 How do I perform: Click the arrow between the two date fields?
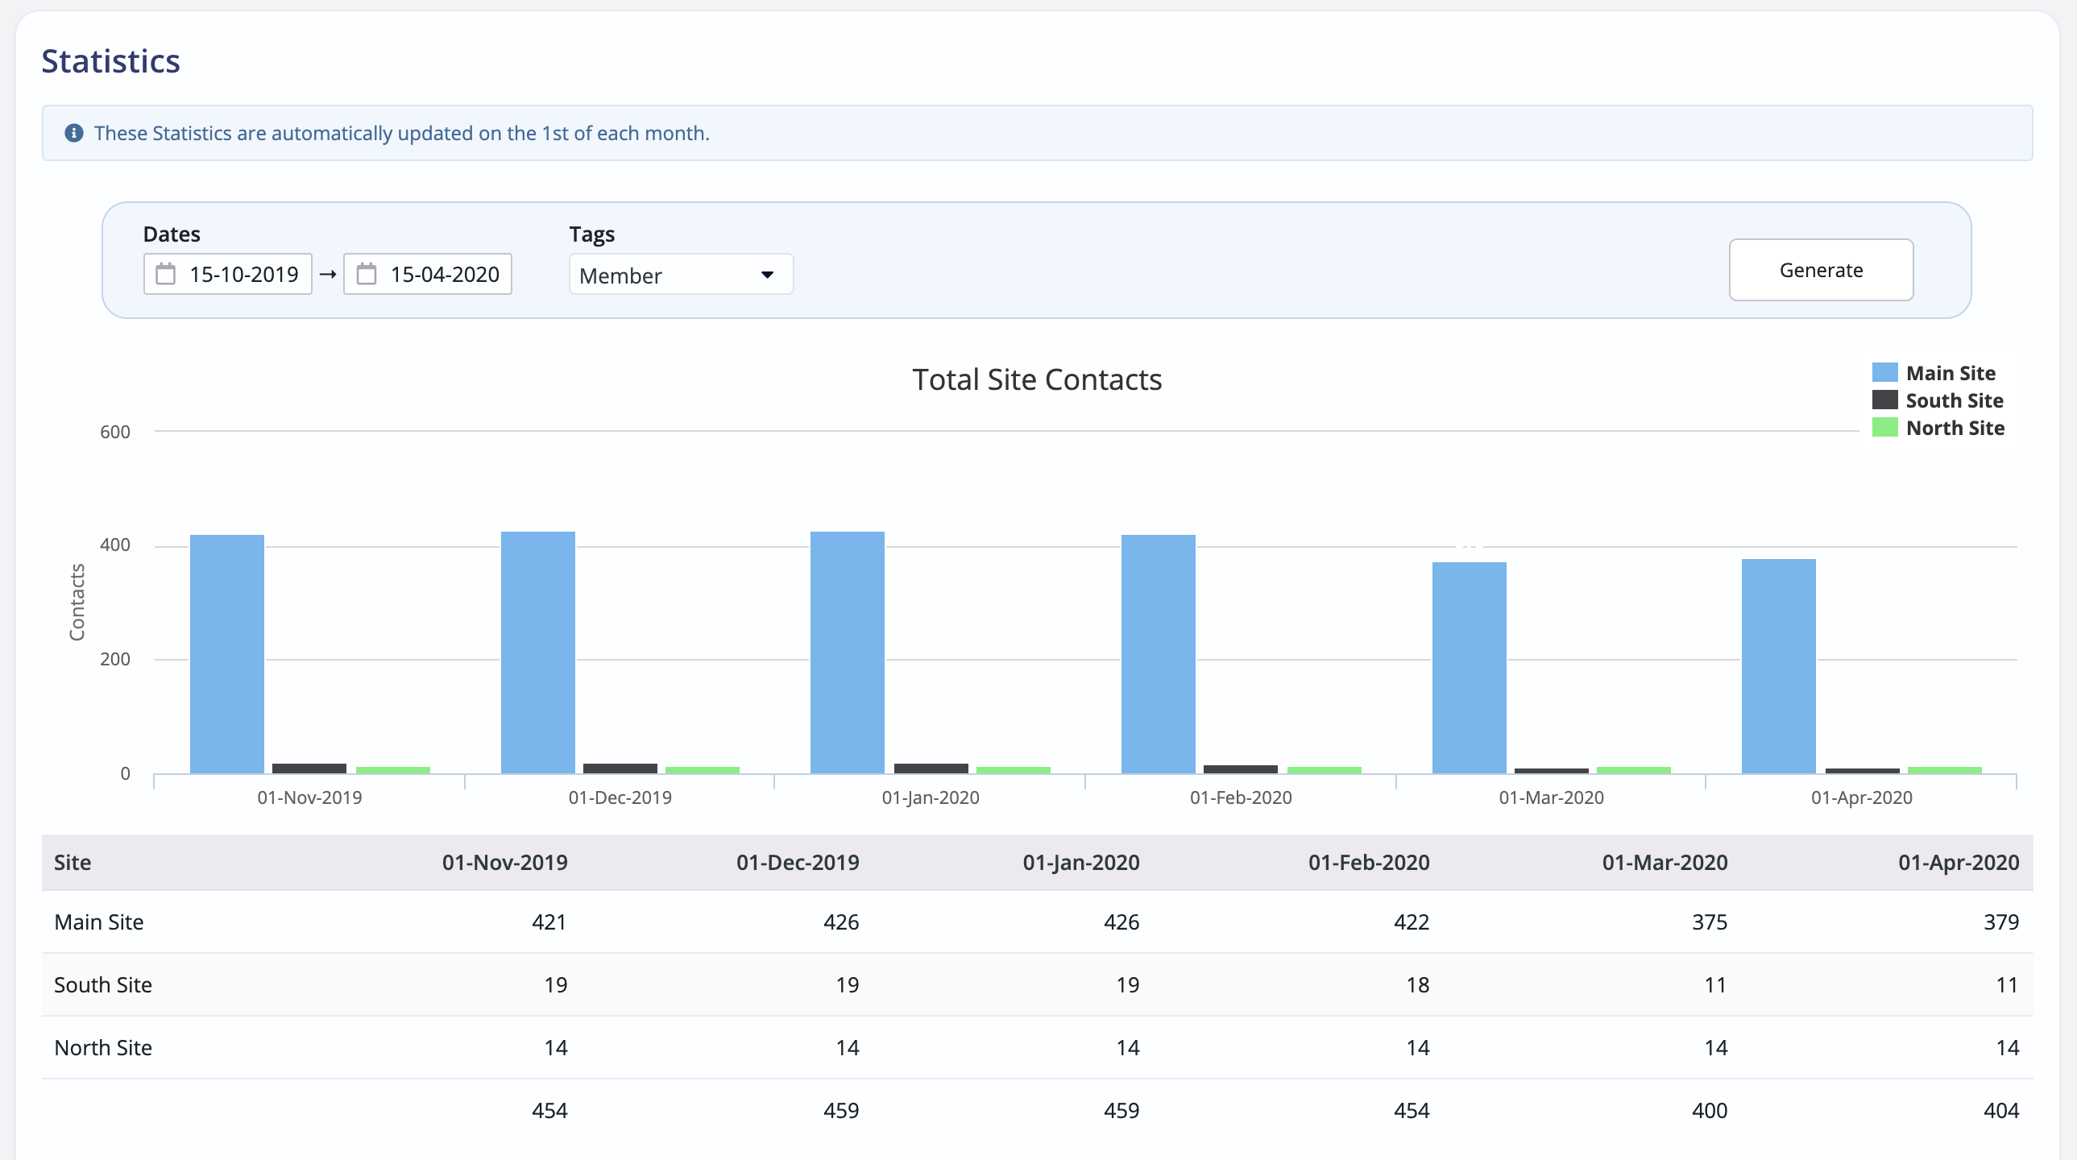click(327, 274)
